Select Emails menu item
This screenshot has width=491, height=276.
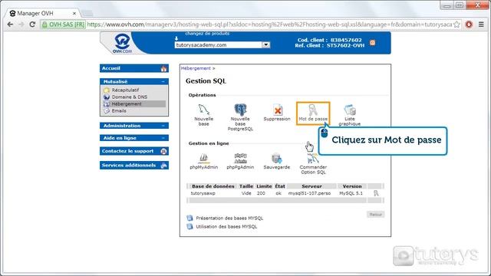tap(119, 110)
